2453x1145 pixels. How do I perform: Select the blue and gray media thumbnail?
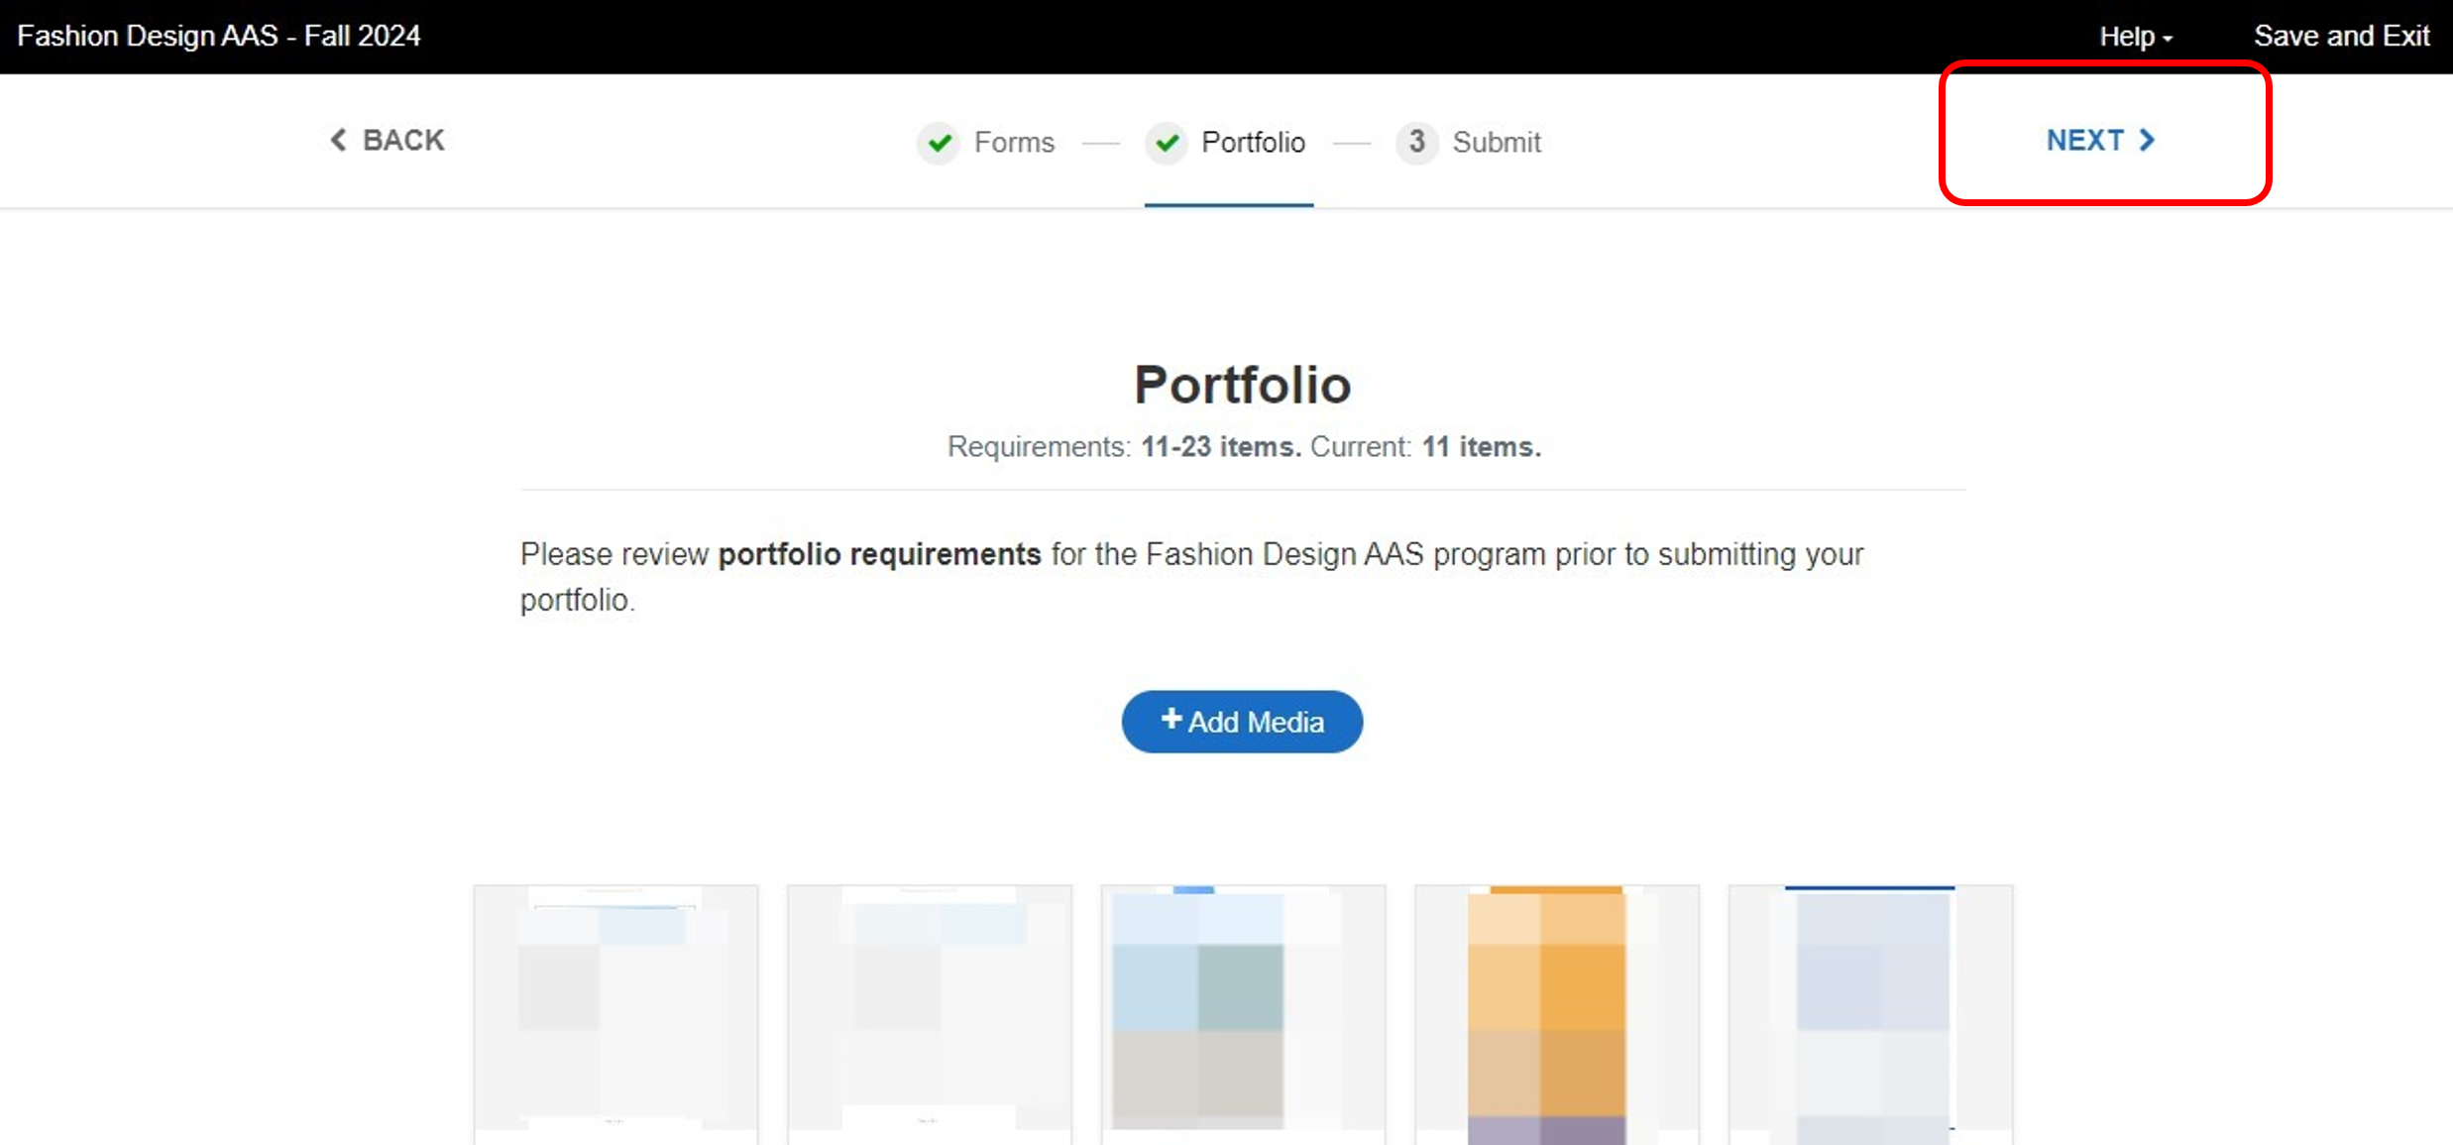pyautogui.click(x=1243, y=1011)
